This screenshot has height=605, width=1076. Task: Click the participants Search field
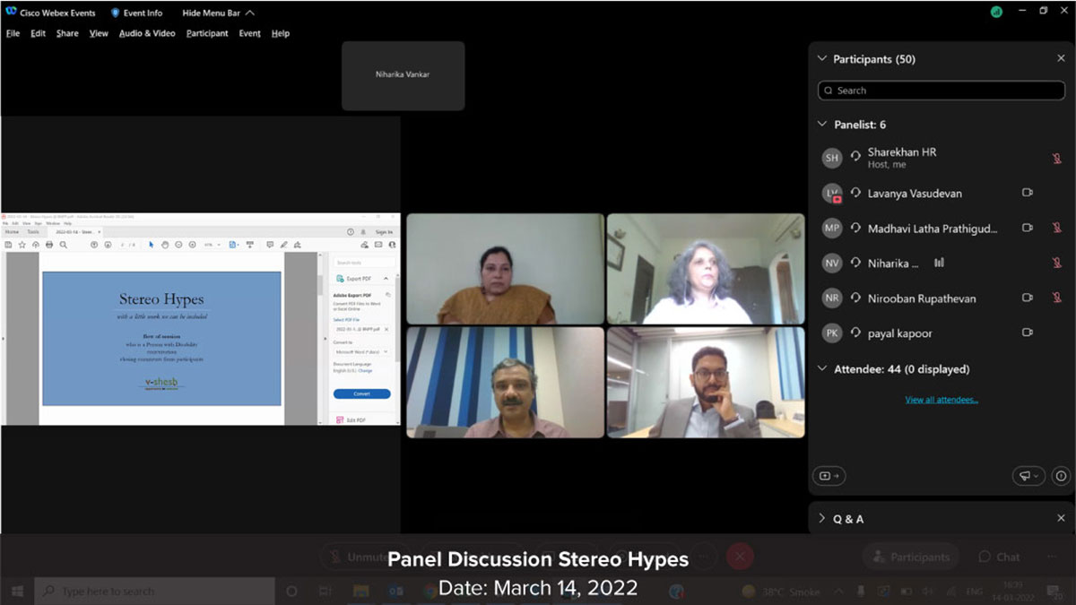(942, 91)
